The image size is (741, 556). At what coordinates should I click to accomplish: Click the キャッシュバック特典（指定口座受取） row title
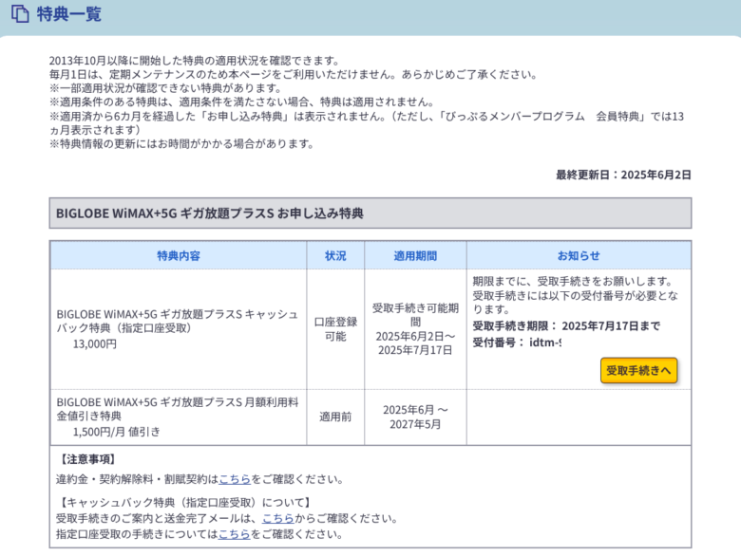(x=178, y=321)
